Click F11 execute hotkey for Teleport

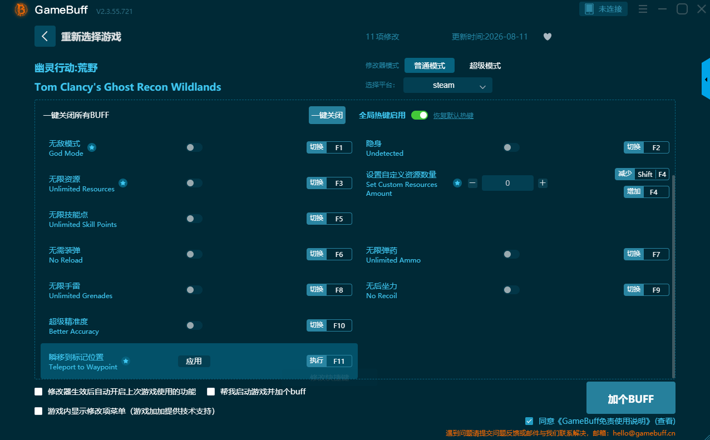329,361
